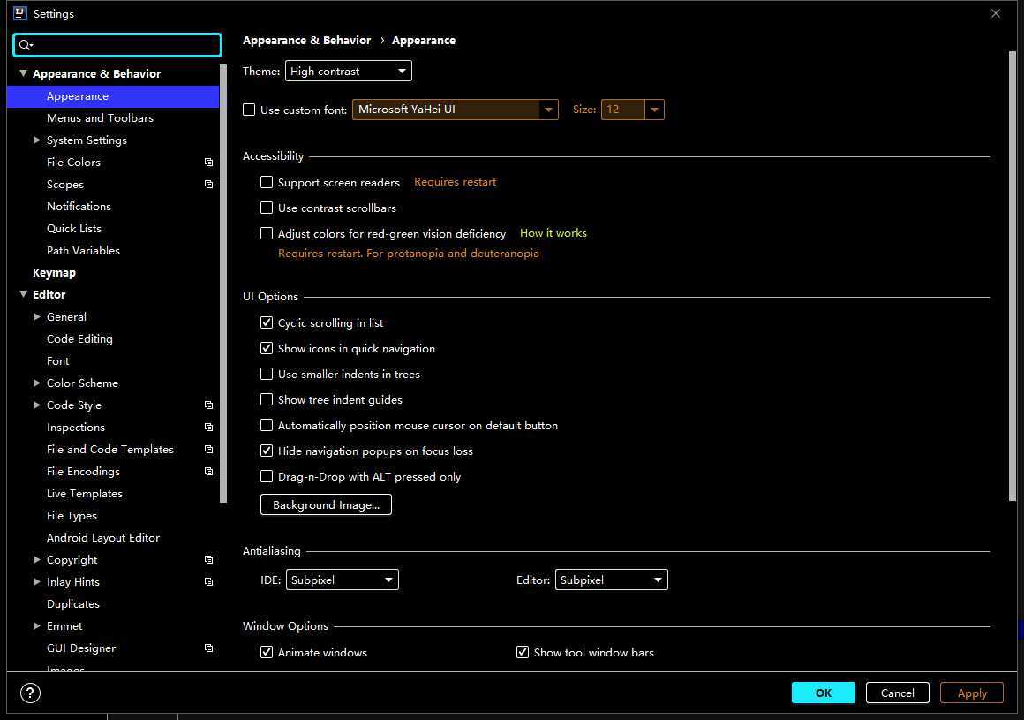Expand the General node under Editor
Viewport: 1024px width, 720px height.
coord(36,316)
